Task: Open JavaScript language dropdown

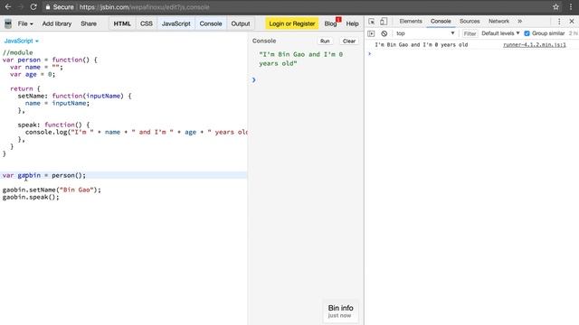Action: [x=21, y=41]
